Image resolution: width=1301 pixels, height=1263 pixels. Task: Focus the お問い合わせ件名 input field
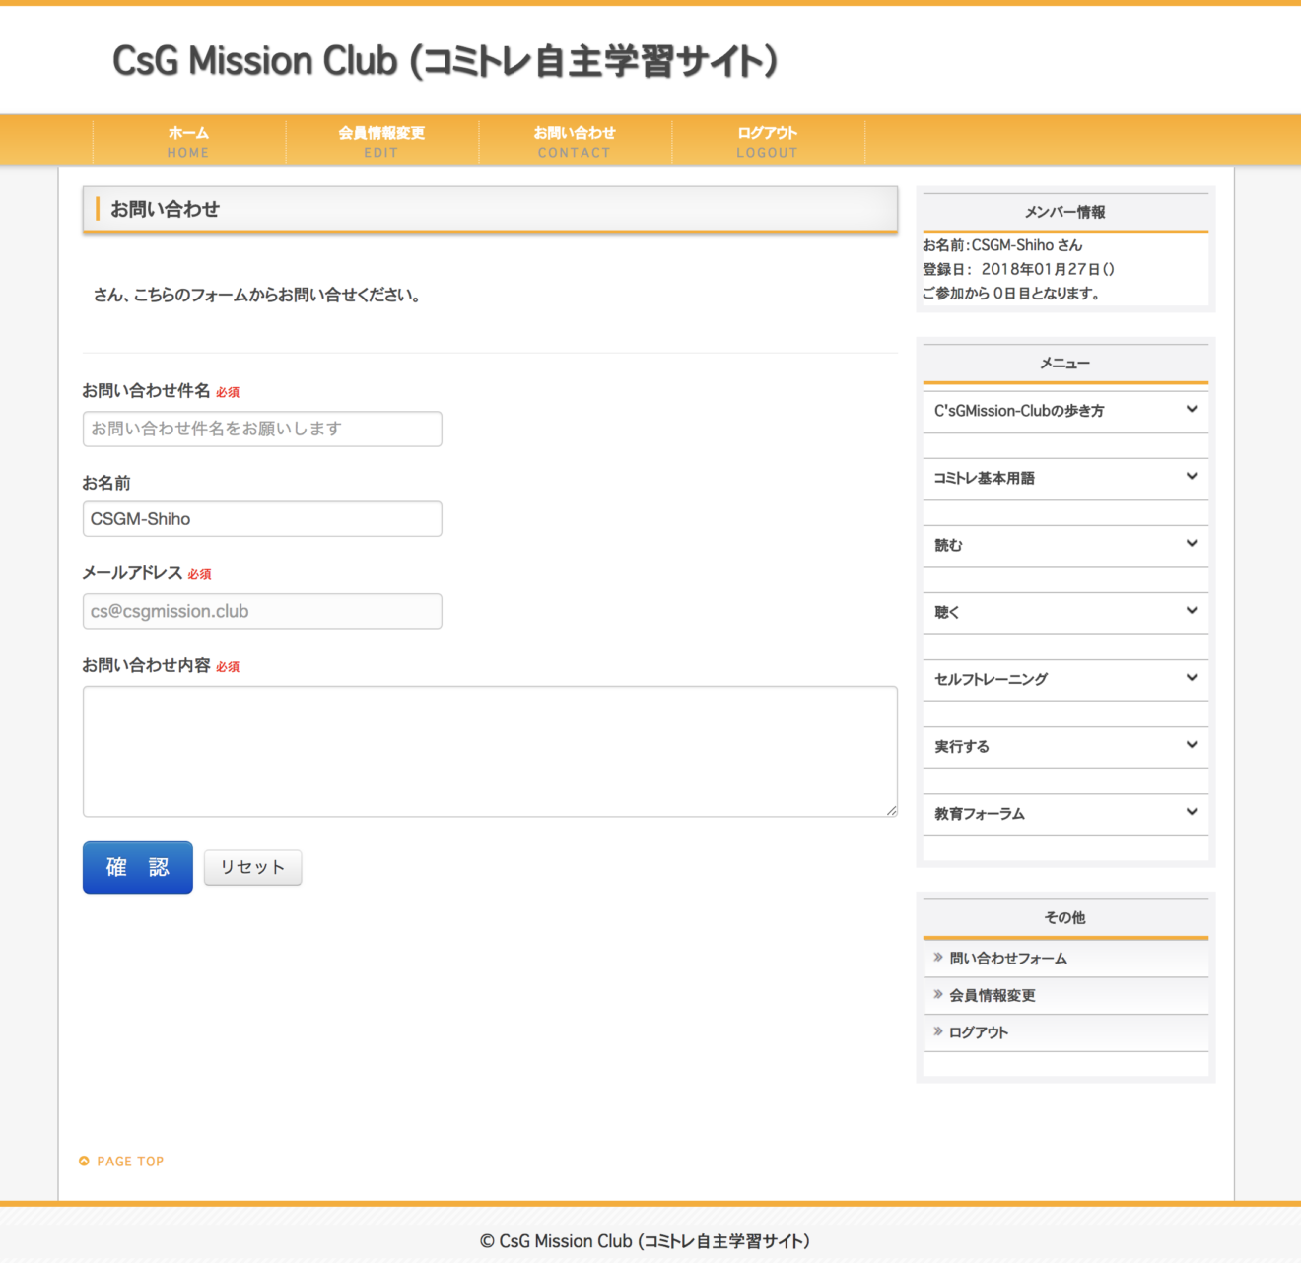pyautogui.click(x=262, y=429)
